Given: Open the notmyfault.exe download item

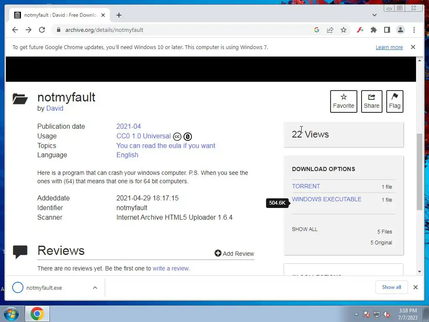Looking at the screenshot, I should pos(44,288).
